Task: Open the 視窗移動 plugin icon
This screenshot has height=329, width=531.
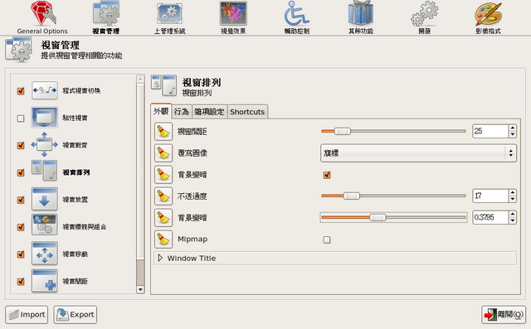Action: [x=44, y=254]
